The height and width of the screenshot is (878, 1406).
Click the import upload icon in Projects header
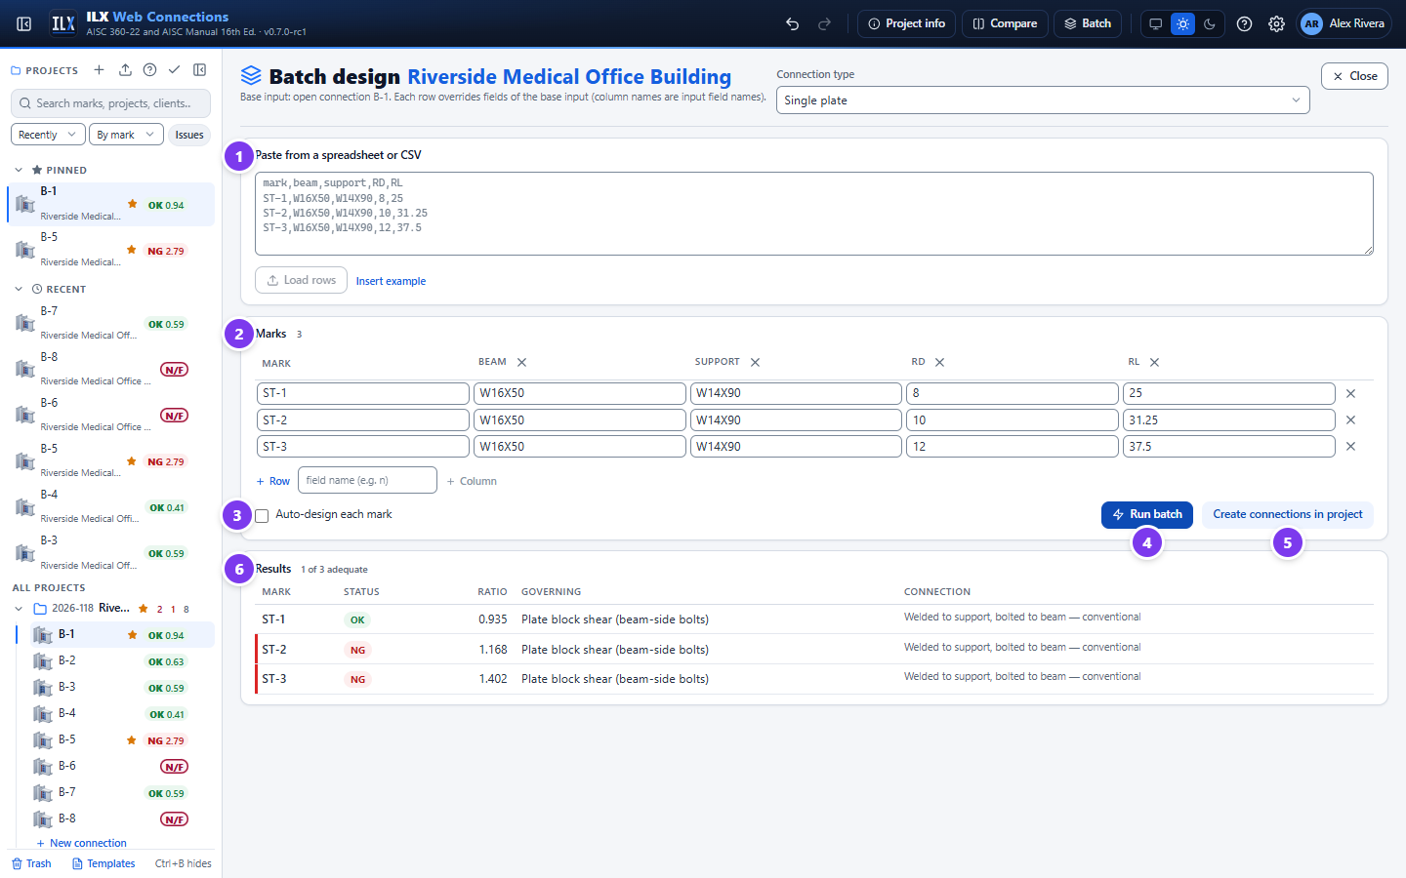pos(125,70)
